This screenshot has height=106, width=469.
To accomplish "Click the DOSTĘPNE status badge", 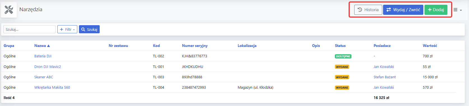I will (343, 56).
